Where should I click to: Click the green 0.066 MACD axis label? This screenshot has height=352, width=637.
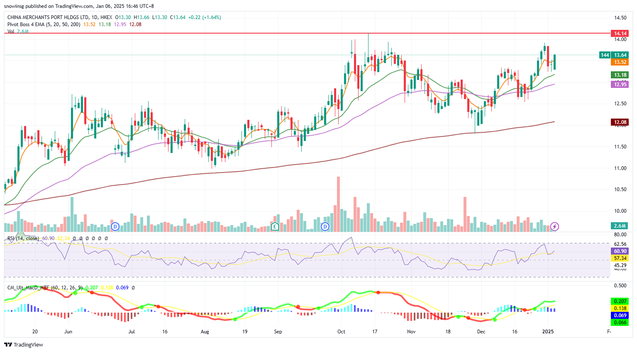tap(620, 323)
